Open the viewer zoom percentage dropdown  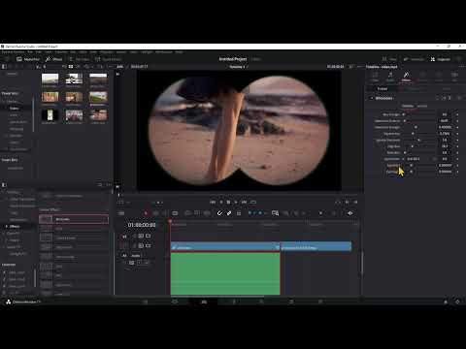[x=120, y=67]
